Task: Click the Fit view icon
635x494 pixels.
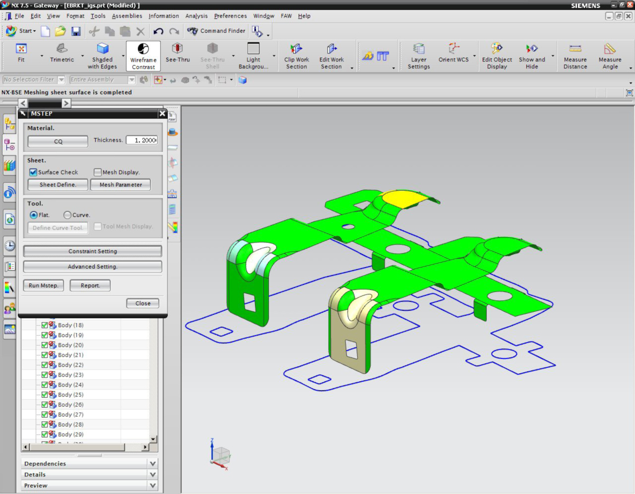Action: [21, 49]
